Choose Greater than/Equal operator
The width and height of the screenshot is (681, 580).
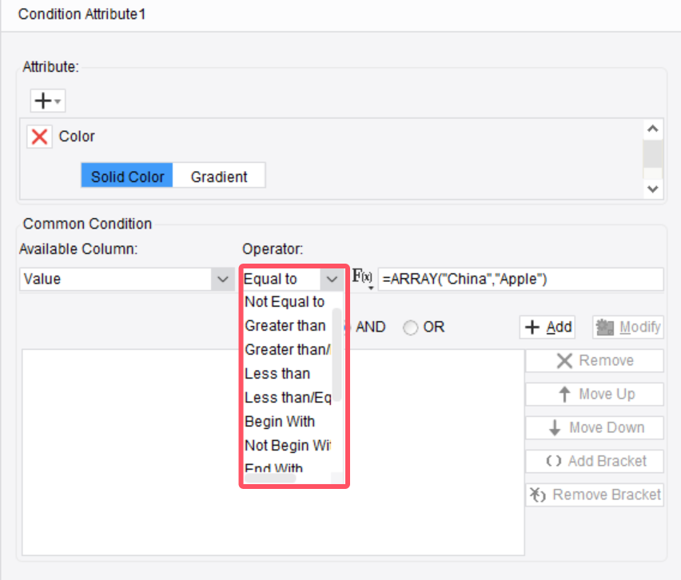click(286, 349)
